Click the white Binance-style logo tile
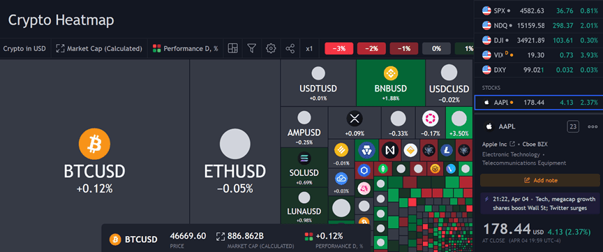The image size is (603, 252). tap(410, 150)
